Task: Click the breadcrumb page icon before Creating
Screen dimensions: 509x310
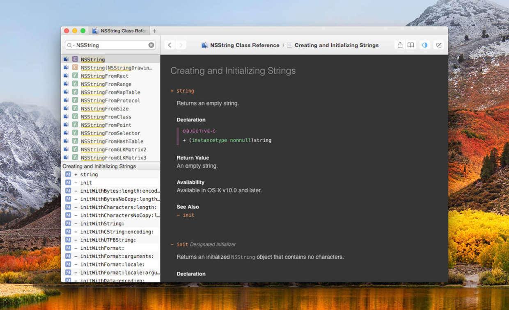Action: pyautogui.click(x=290, y=45)
